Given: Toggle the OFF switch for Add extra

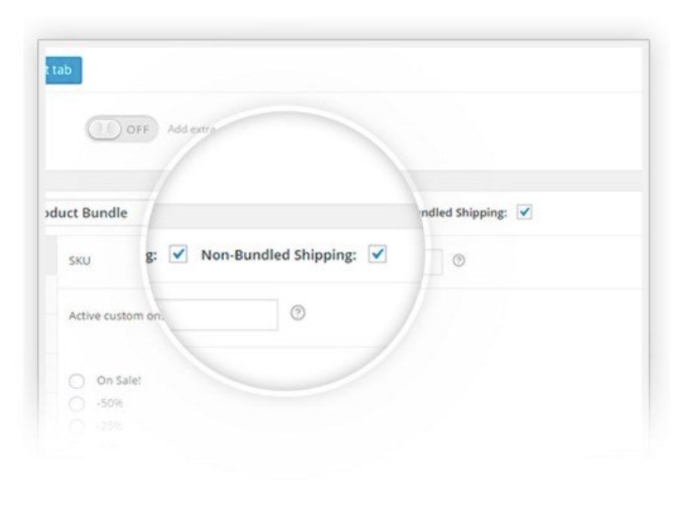Looking at the screenshot, I should [x=122, y=129].
